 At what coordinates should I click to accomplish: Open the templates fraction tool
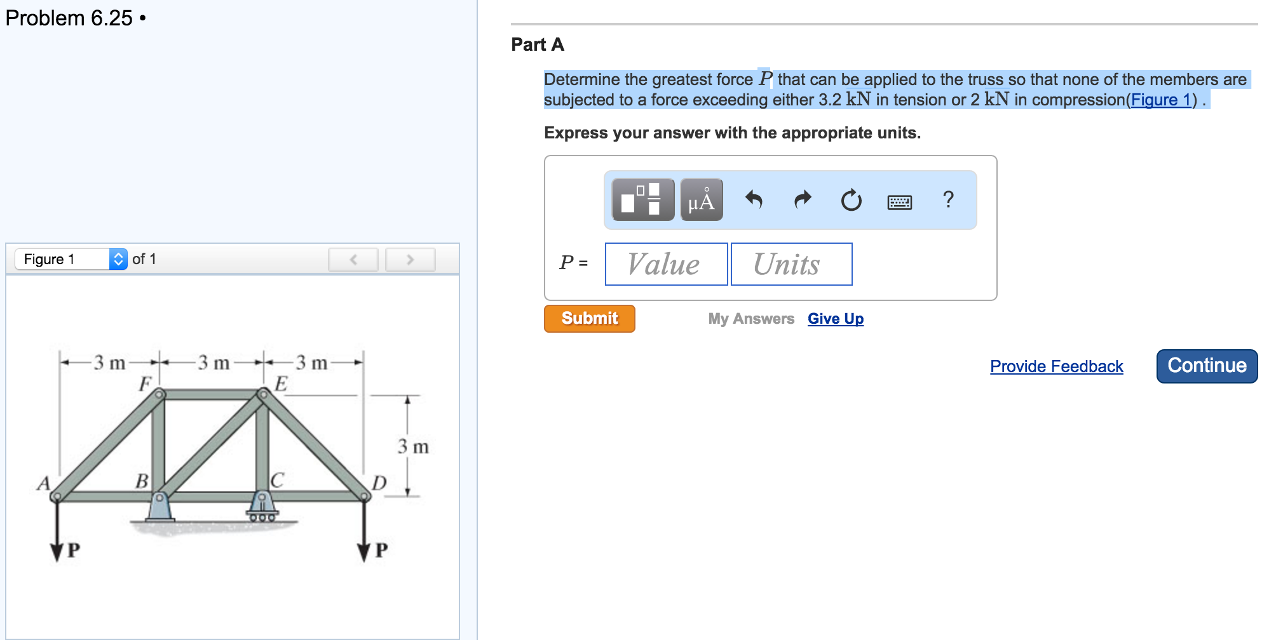click(x=642, y=200)
